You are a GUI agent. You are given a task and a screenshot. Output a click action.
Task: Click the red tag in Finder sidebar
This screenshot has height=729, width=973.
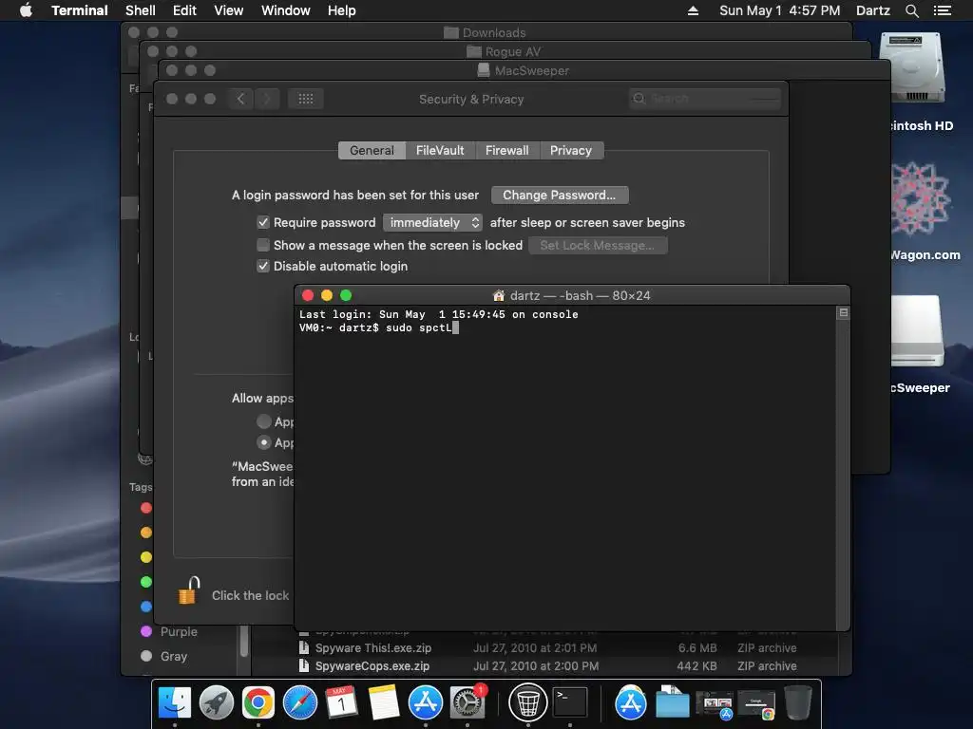coord(146,508)
